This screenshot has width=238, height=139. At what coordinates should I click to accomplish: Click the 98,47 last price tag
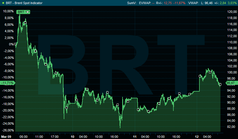tap(231, 83)
